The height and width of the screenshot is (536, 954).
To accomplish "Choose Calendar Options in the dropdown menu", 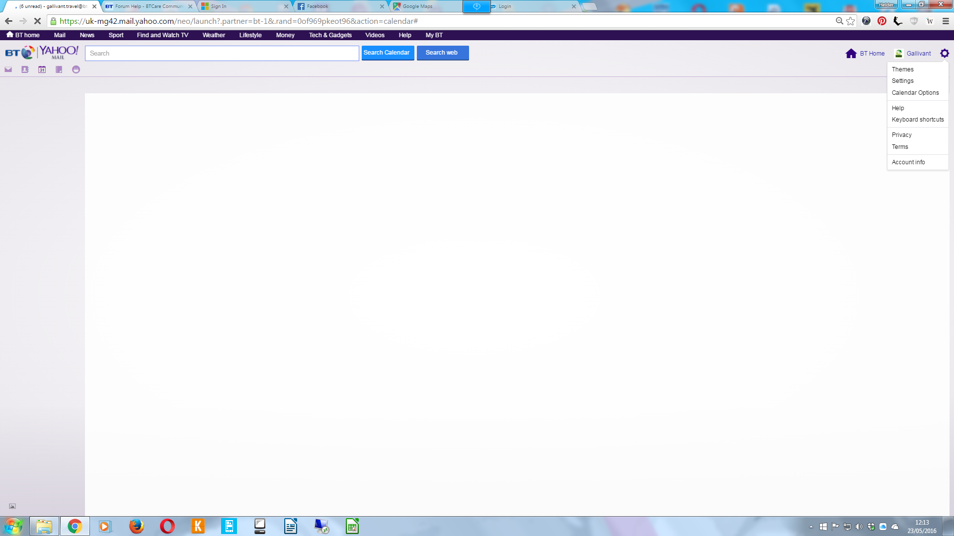I will (915, 93).
